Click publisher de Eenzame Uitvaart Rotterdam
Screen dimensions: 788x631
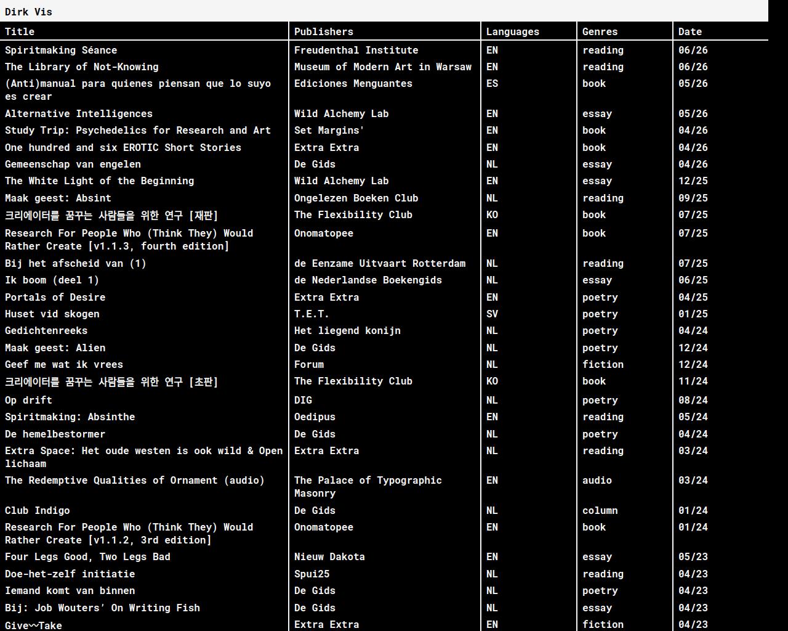click(380, 263)
